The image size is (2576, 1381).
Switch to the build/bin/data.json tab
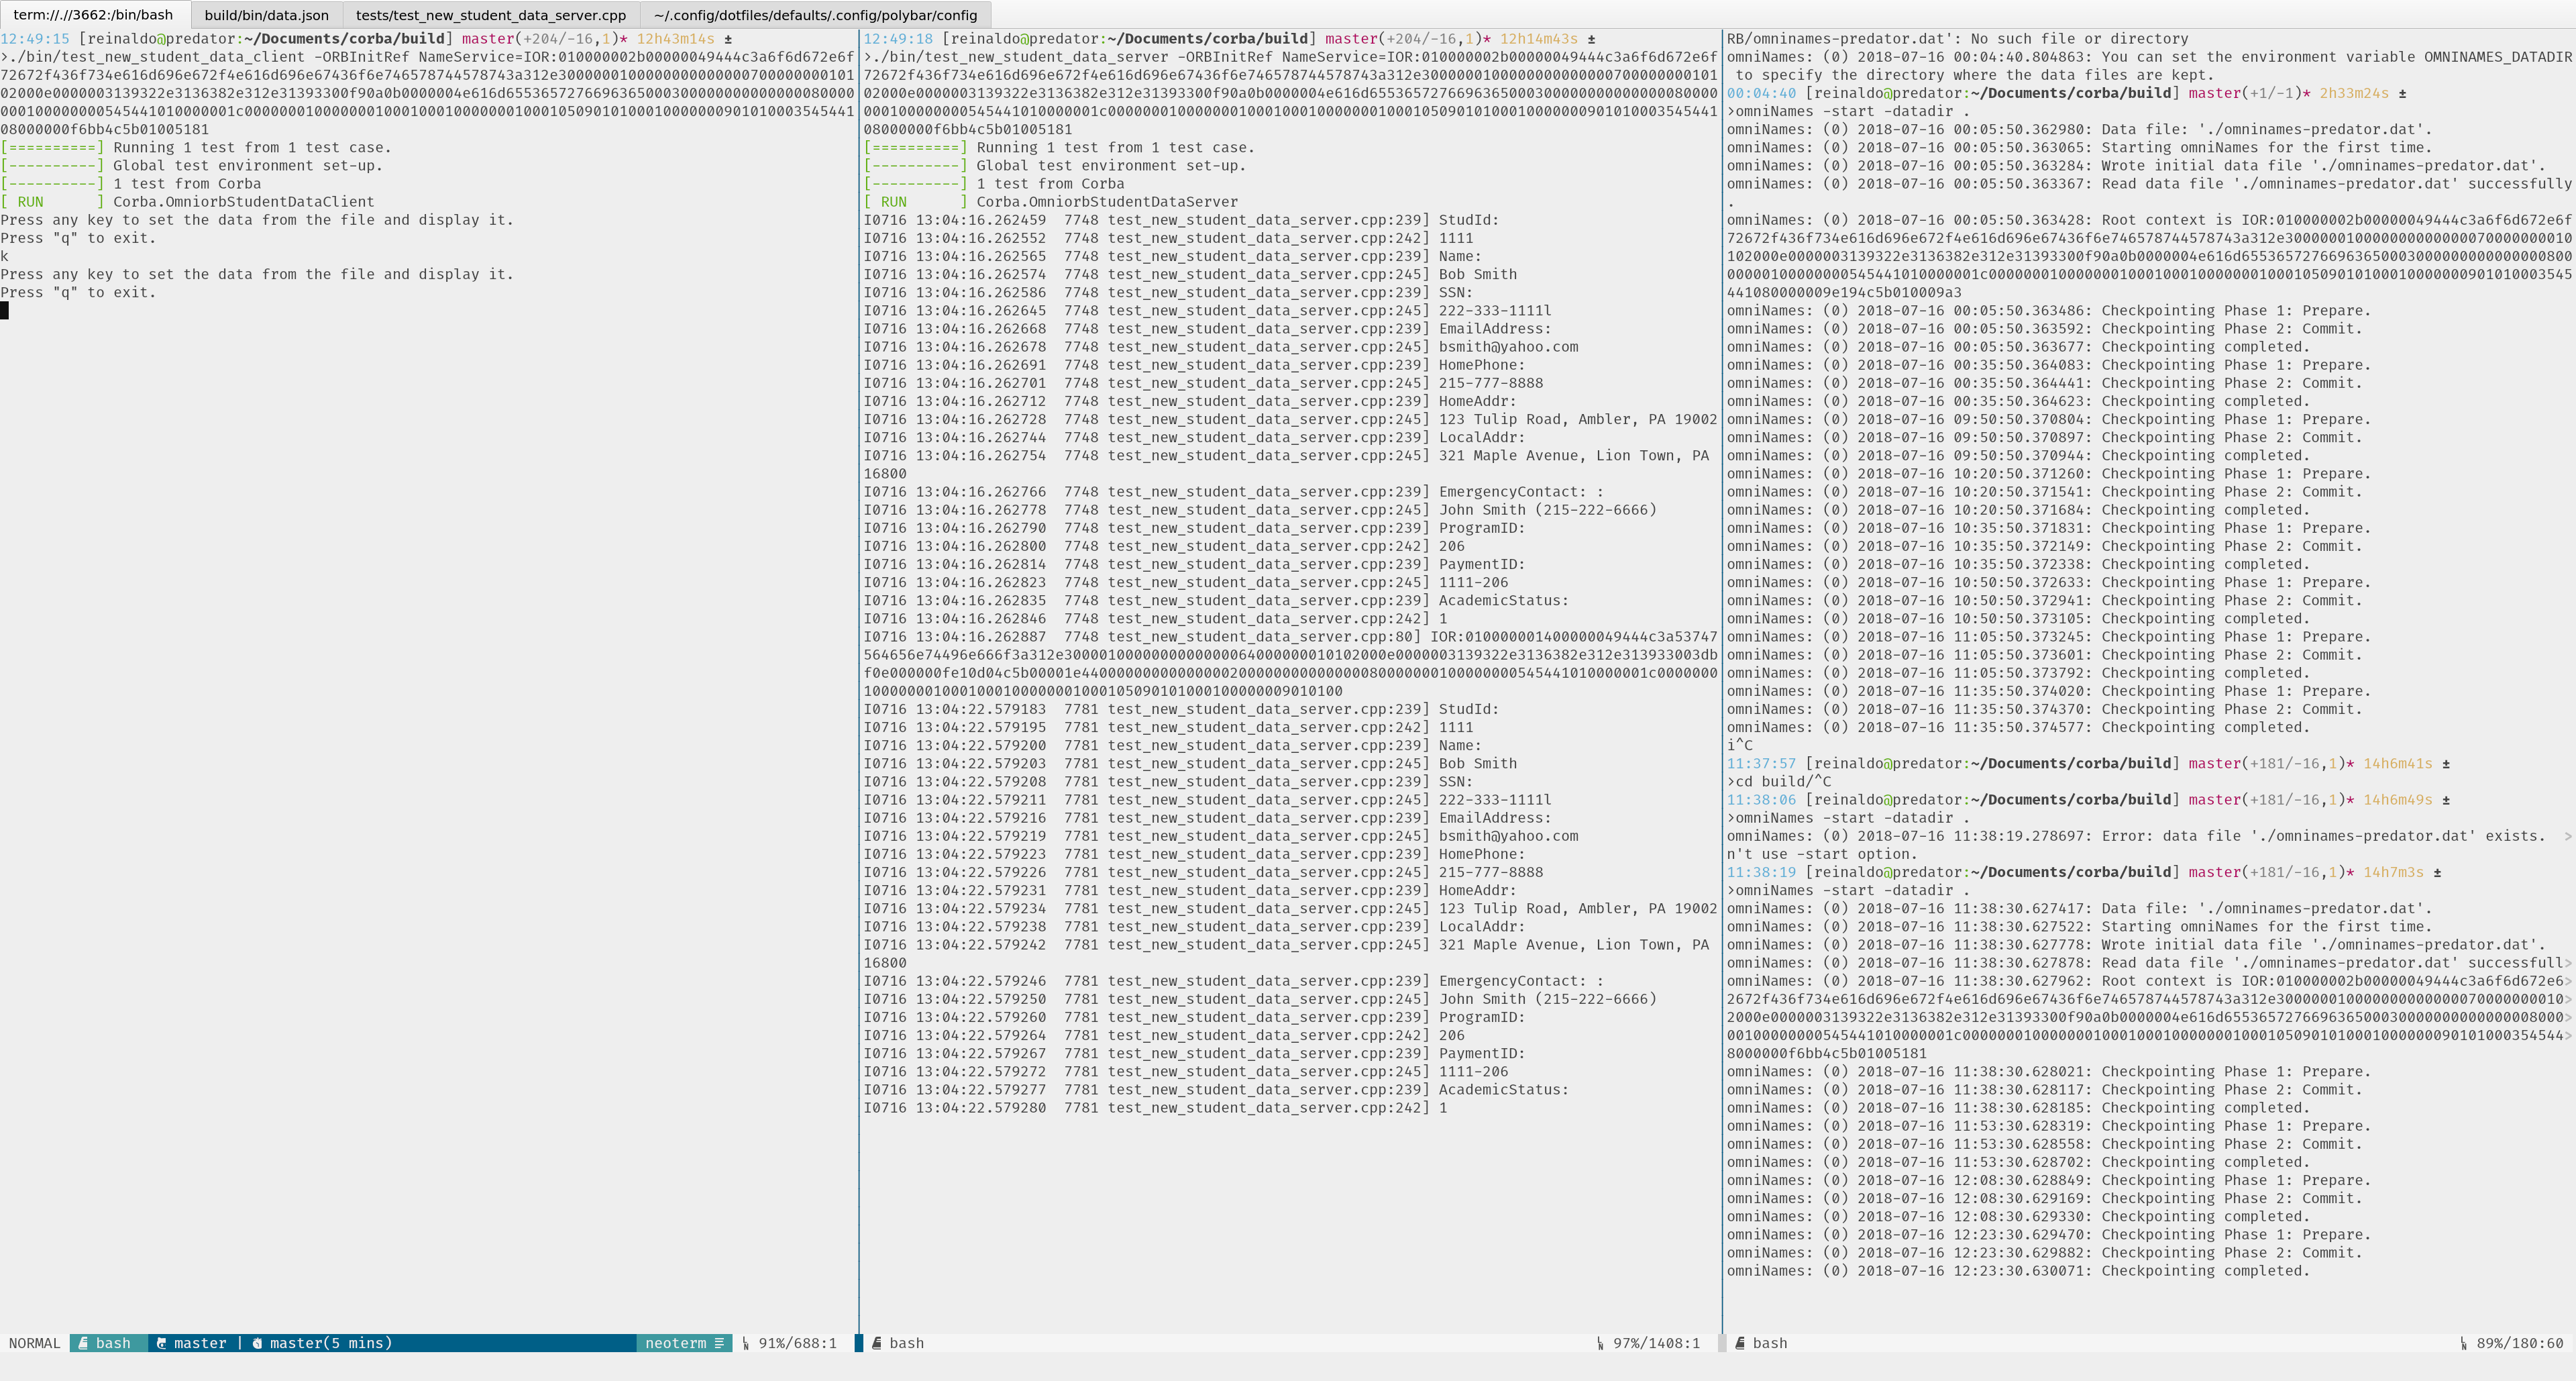point(266,15)
